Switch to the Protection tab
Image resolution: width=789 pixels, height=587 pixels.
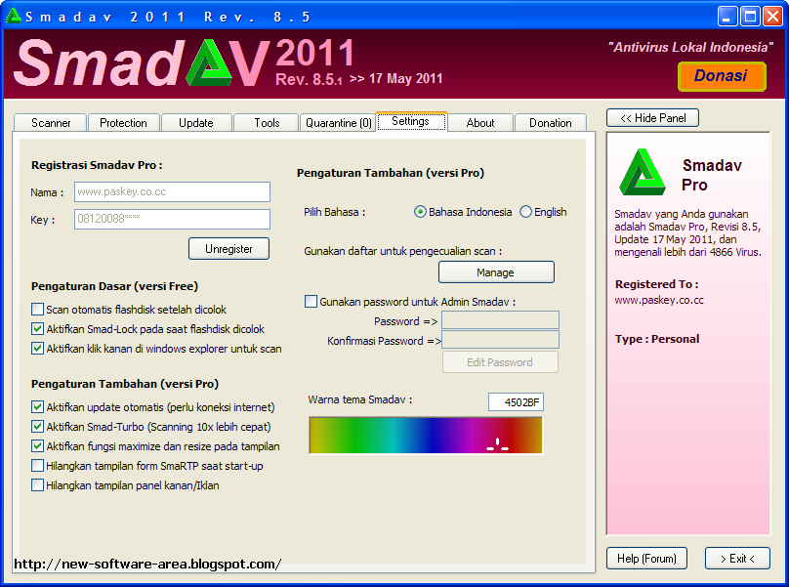coord(123,123)
